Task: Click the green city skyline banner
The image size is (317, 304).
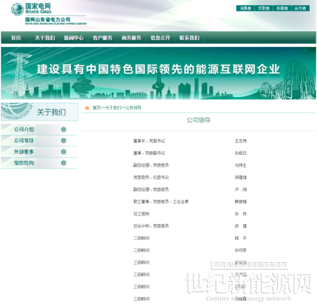Action: coord(158,73)
